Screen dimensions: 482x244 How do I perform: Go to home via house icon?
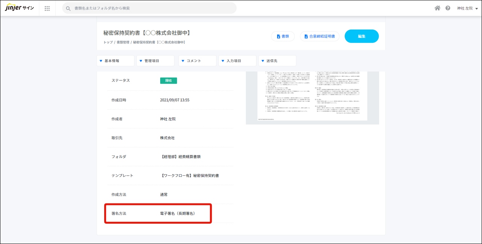(x=437, y=8)
